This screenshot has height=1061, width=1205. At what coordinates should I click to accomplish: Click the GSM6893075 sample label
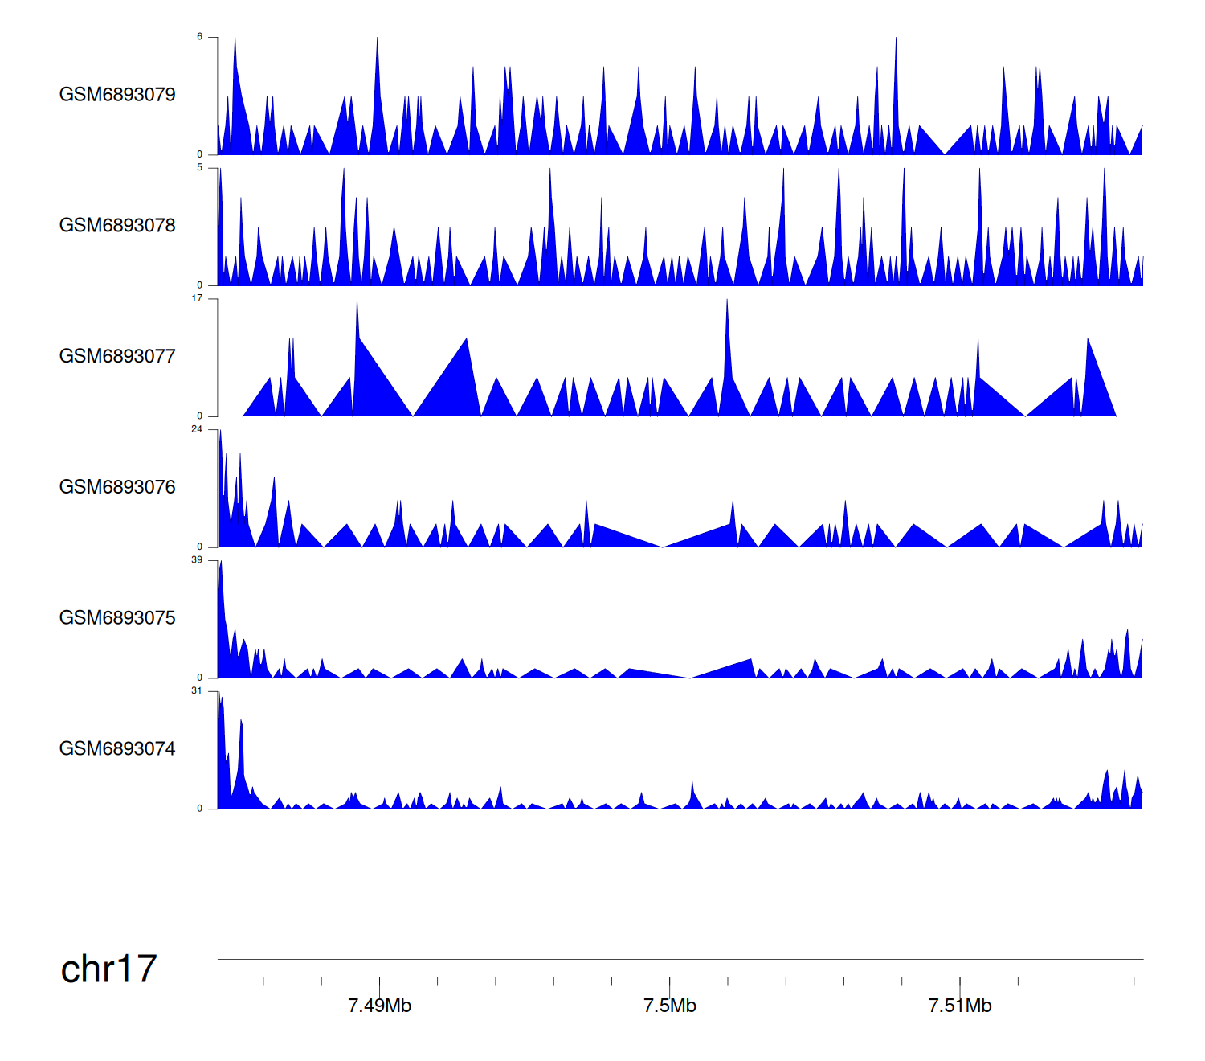tap(117, 618)
